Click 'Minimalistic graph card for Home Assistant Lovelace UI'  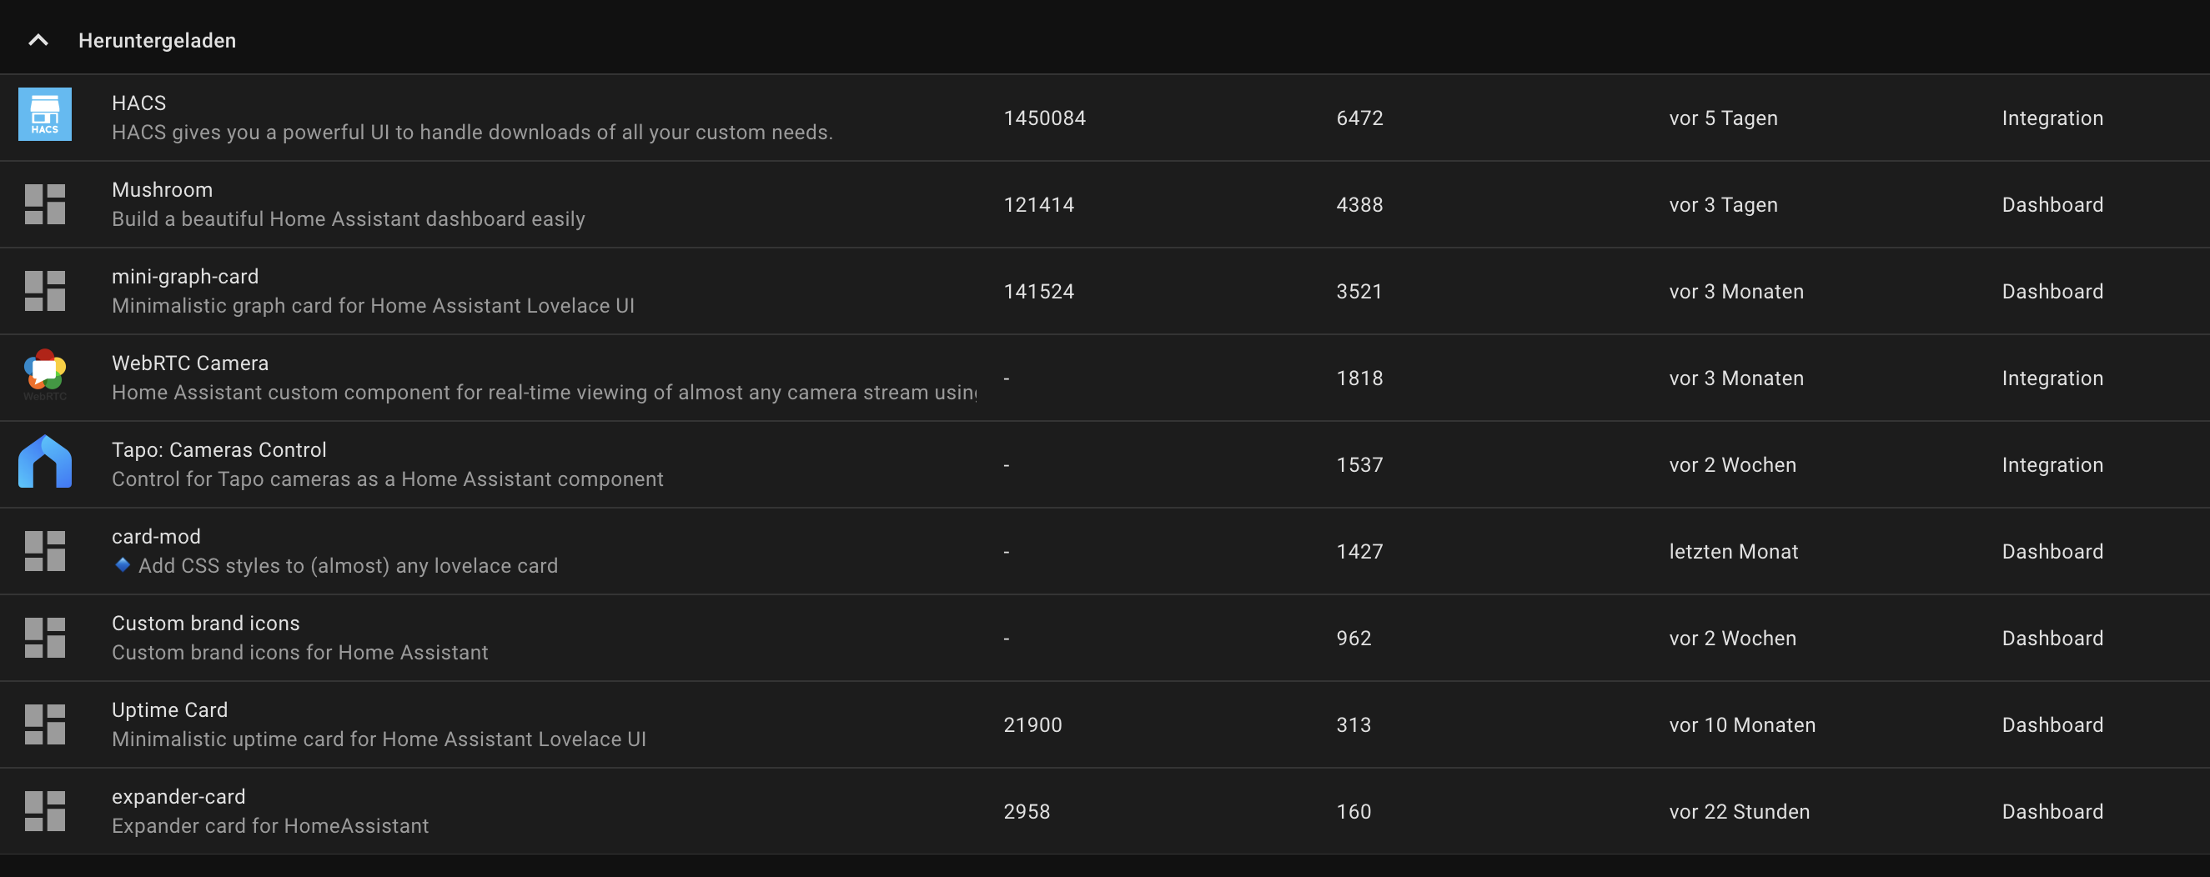[x=373, y=305]
